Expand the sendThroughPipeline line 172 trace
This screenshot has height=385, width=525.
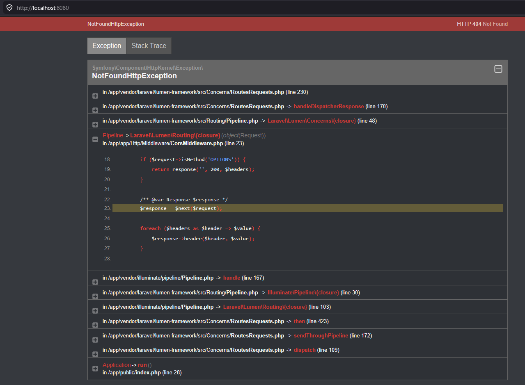click(95, 339)
